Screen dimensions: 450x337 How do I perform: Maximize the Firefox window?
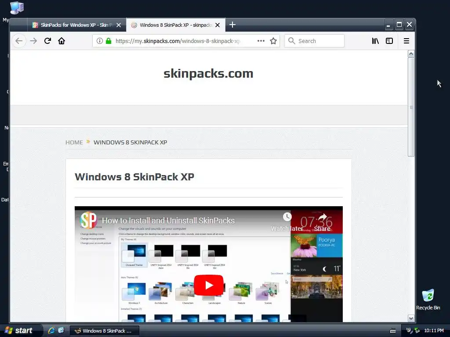399,25
